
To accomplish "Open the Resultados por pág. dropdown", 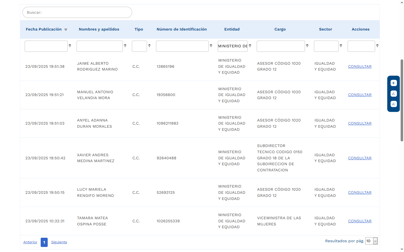I will coord(371,241).
